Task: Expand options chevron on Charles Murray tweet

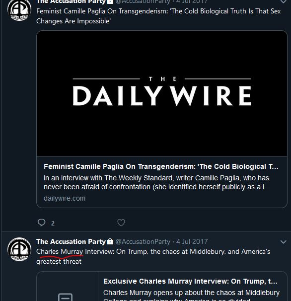Action: tap(284, 242)
